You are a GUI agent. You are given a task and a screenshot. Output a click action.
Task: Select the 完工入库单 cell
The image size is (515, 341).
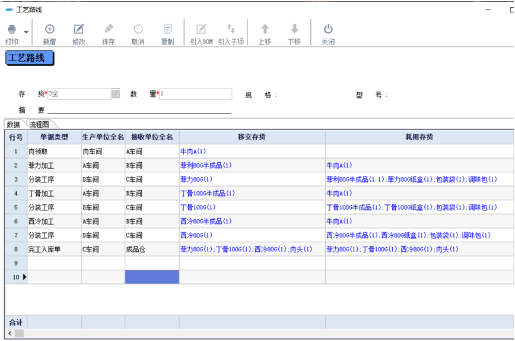pyautogui.click(x=54, y=250)
